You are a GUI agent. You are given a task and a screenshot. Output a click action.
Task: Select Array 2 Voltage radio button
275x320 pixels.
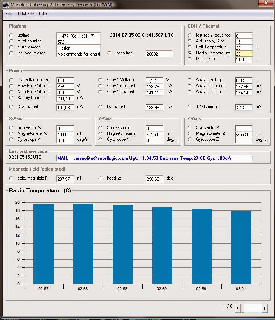(x=189, y=80)
